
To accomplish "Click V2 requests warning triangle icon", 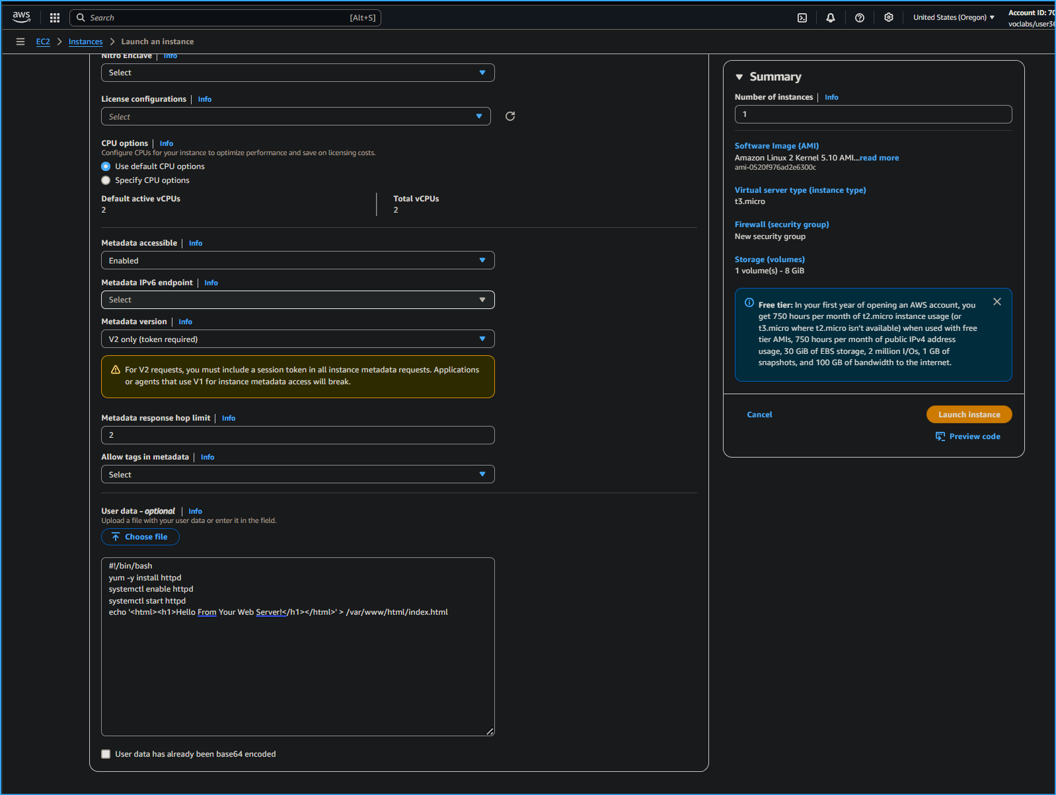I will coord(116,370).
